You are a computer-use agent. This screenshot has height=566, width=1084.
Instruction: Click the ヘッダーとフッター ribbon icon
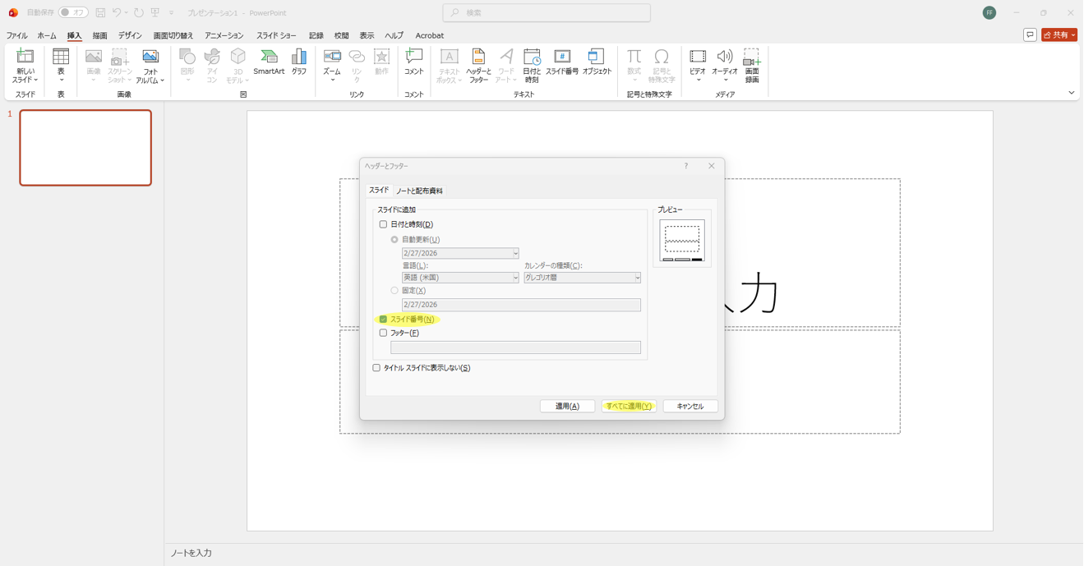(478, 65)
